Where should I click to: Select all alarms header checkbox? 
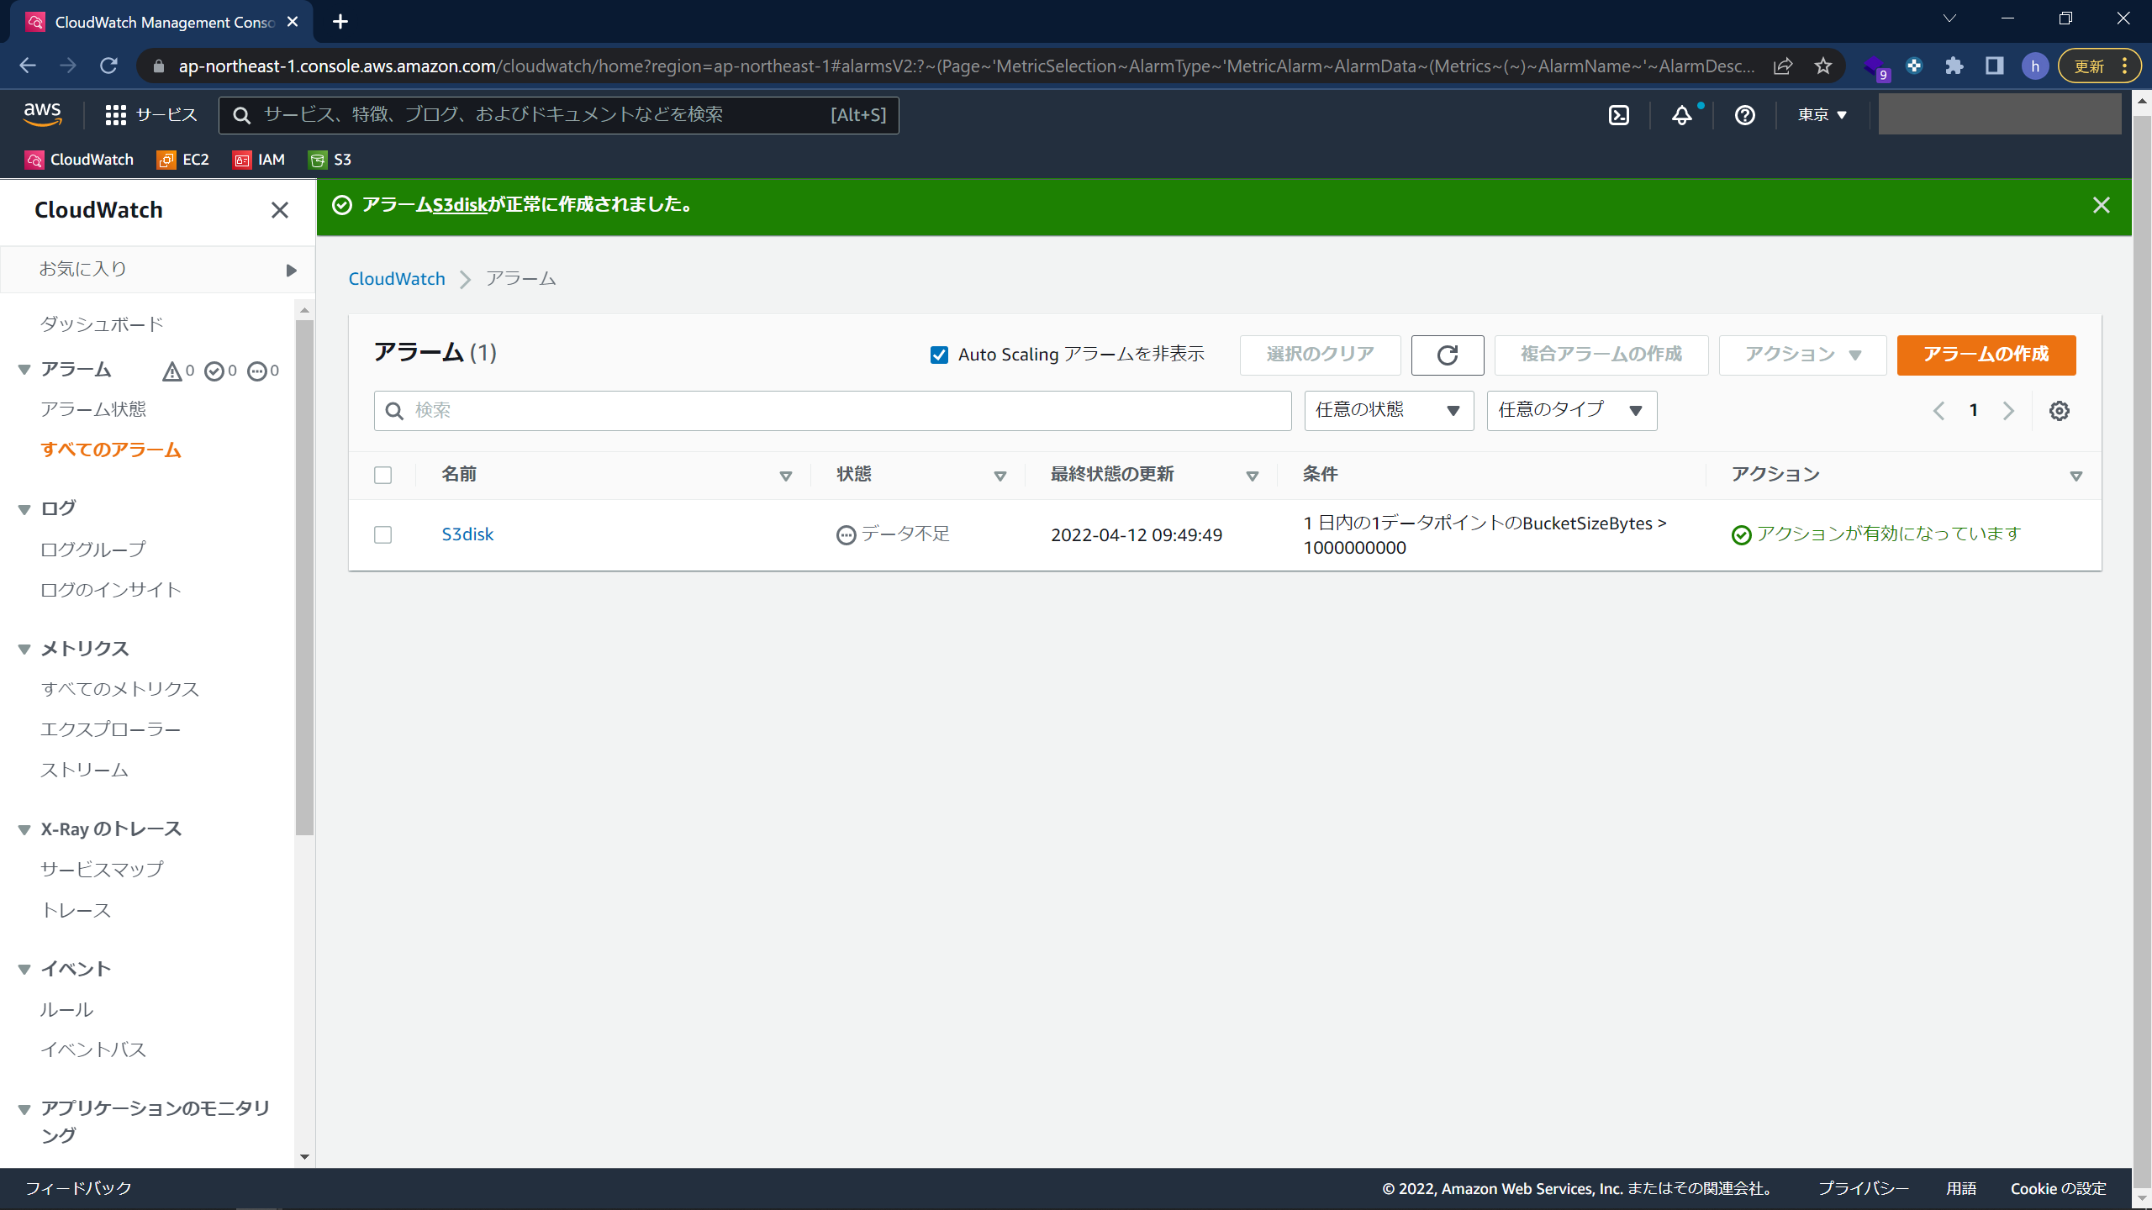tap(383, 476)
